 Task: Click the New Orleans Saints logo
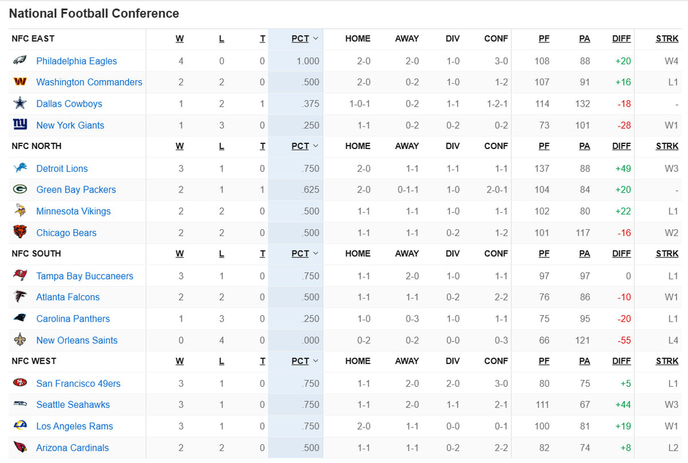pyautogui.click(x=20, y=340)
